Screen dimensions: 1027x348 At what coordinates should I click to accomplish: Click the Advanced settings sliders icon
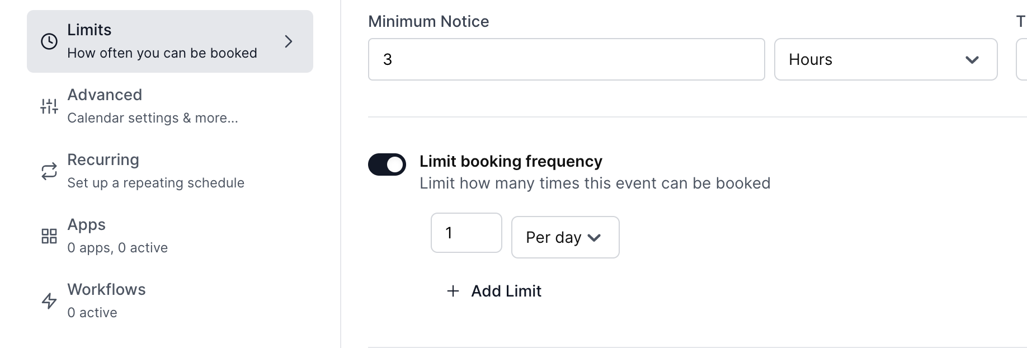[48, 105]
